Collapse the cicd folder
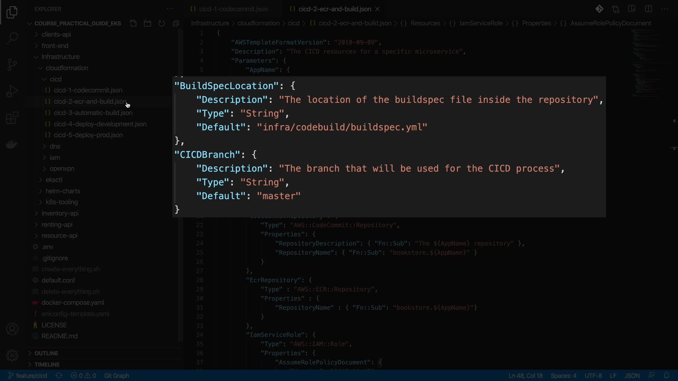Viewport: 678px width, 381px height. coord(55,79)
